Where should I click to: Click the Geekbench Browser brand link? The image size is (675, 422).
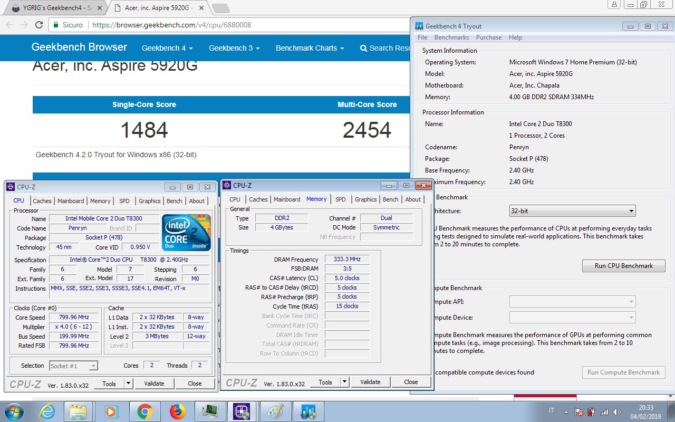(x=79, y=47)
